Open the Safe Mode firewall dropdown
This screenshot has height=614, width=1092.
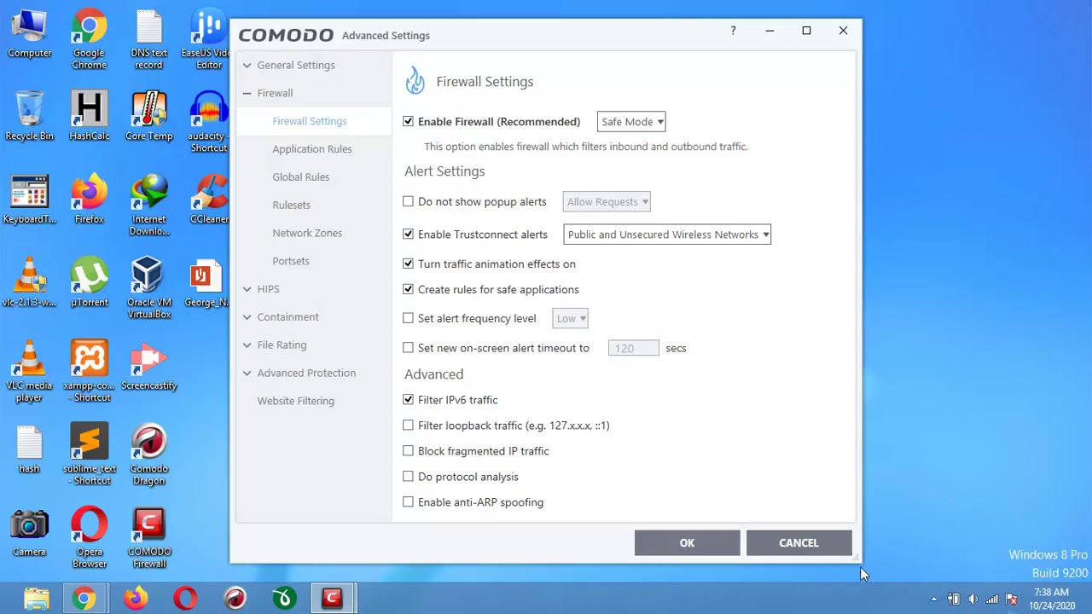pos(631,122)
